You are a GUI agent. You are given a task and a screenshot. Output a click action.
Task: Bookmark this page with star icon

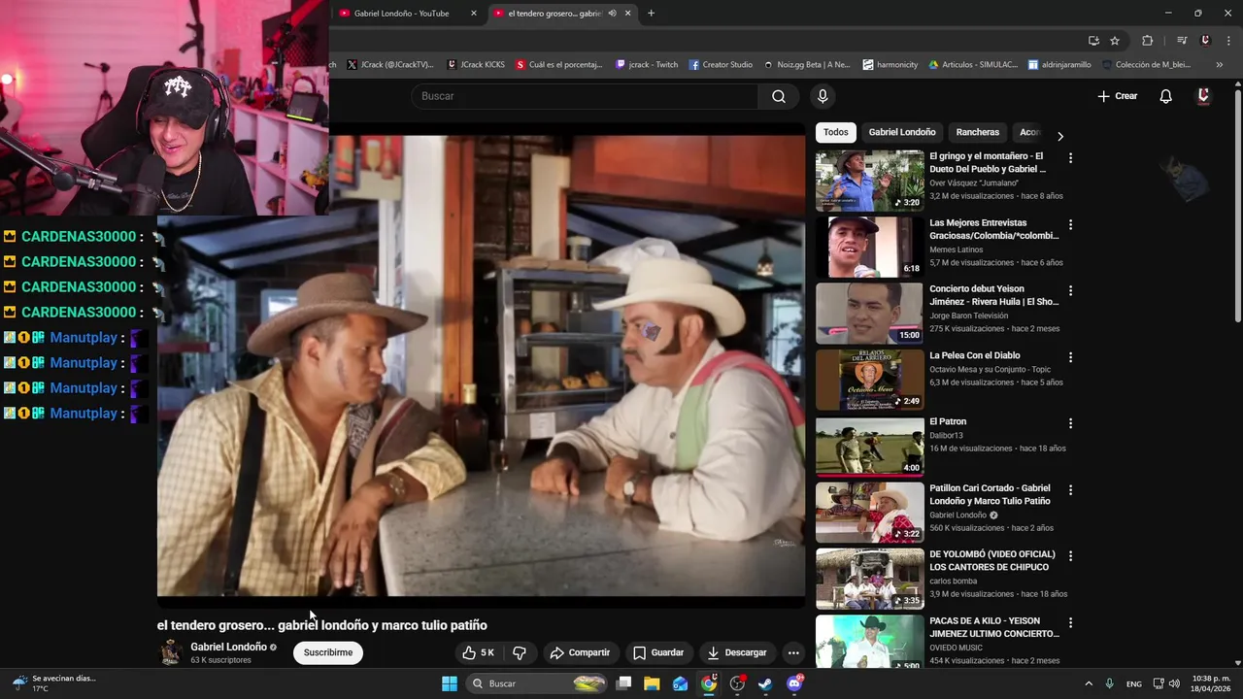[x=1115, y=40]
